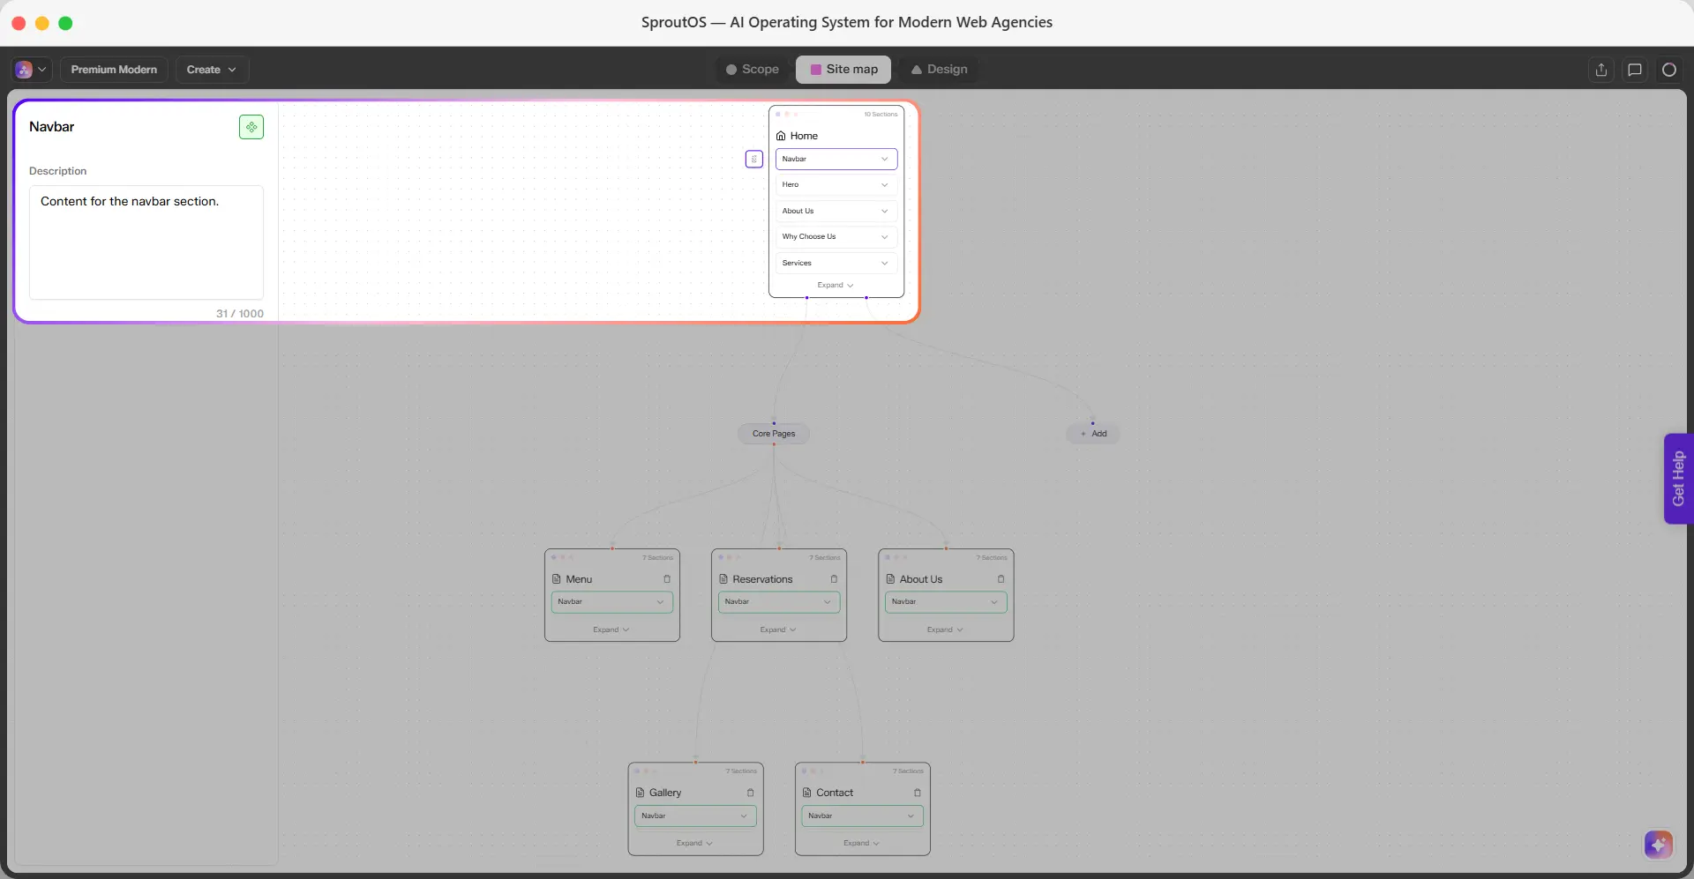Click the Contact page document icon
Viewport: 1694px width, 879px height.
[x=806, y=793]
